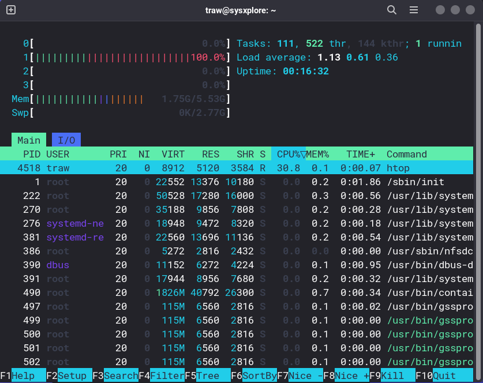
Task: Sort by the MEM% column header
Action: point(317,154)
